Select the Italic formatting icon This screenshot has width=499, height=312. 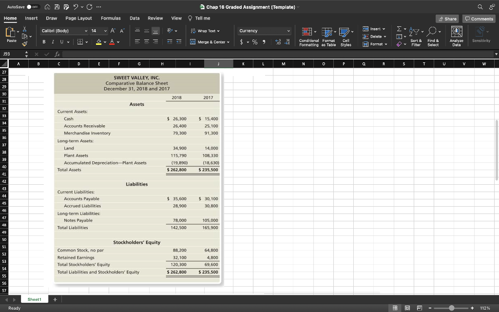coord(53,41)
